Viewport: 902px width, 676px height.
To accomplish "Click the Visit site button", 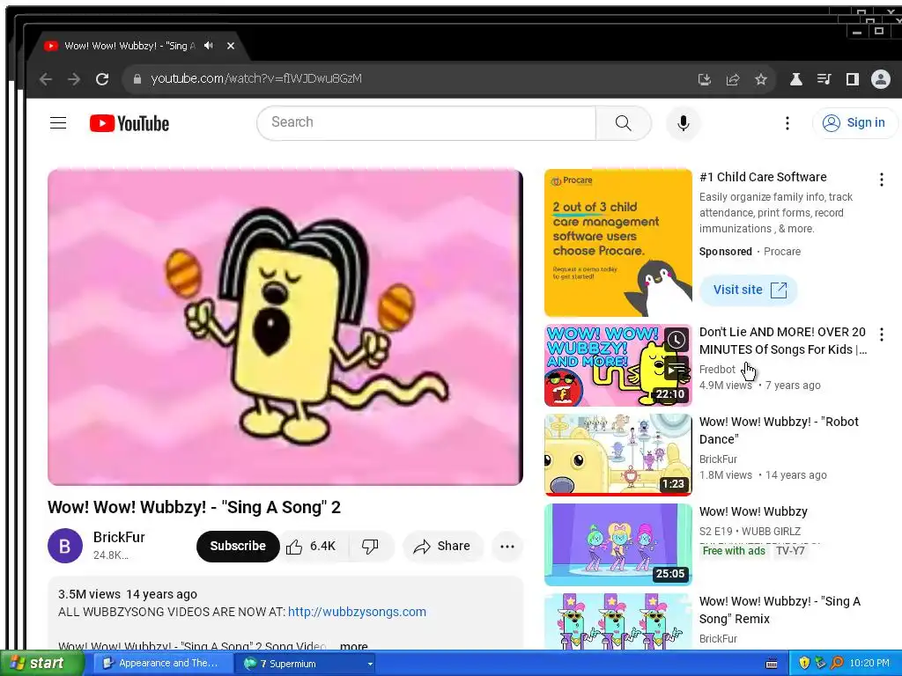I will 749,290.
